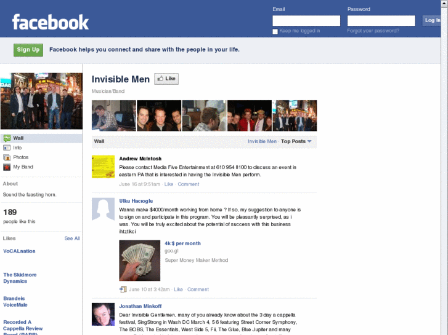This screenshot has width=448, height=335.
Task: Click the Forgot your password link
Action: pyautogui.click(x=373, y=31)
